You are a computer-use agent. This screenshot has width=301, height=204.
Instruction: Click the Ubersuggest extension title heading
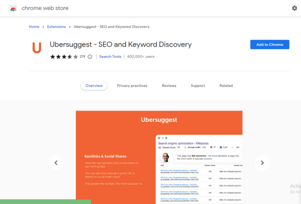coord(120,45)
